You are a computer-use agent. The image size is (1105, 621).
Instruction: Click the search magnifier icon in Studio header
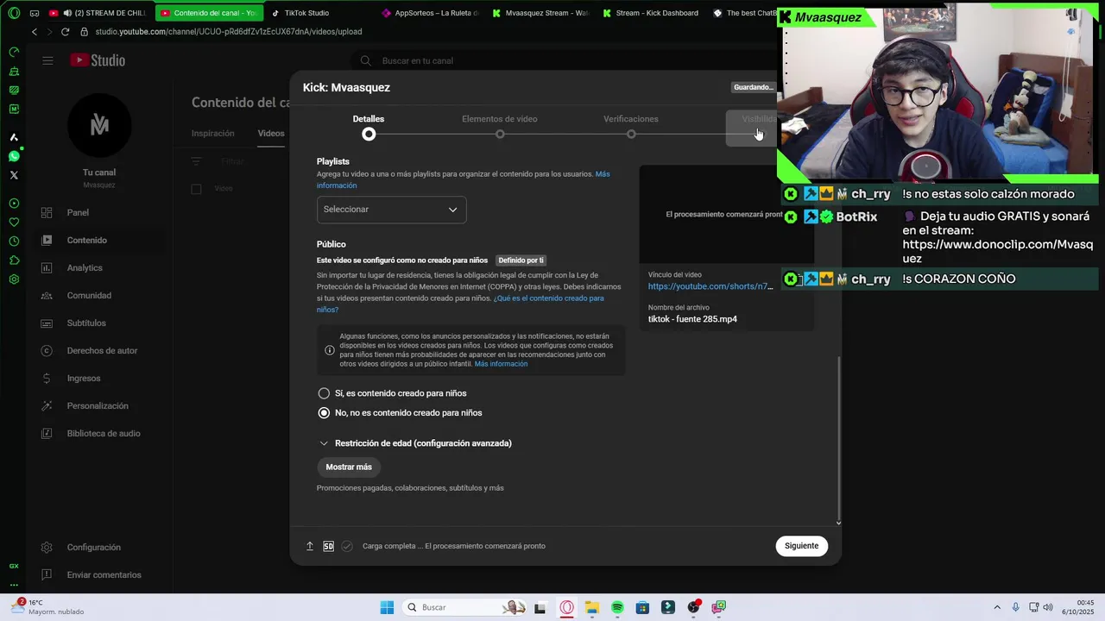(x=365, y=60)
